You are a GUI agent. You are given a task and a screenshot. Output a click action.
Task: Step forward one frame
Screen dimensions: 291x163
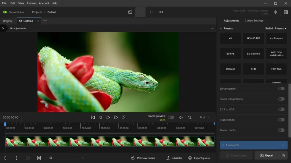(x=116, y=117)
